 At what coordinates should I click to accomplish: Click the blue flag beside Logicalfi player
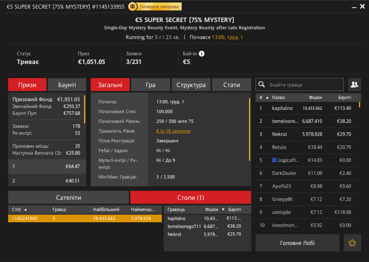(x=274, y=160)
